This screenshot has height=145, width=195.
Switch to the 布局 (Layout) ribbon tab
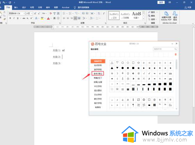32,7
